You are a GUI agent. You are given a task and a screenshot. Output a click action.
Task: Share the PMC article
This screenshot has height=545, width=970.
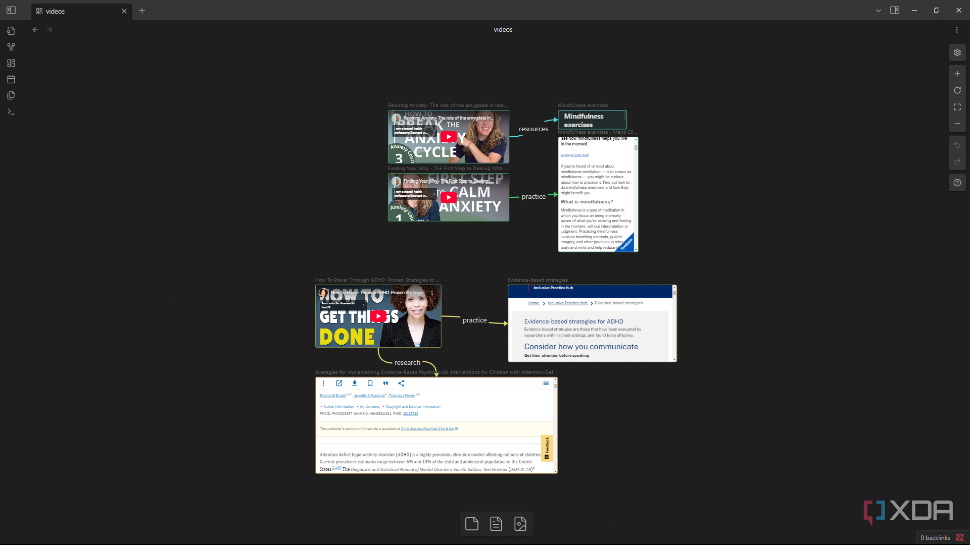point(401,384)
